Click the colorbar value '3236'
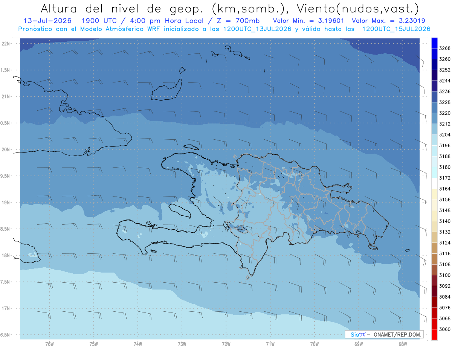This screenshot has width=452, height=349. tap(445, 91)
